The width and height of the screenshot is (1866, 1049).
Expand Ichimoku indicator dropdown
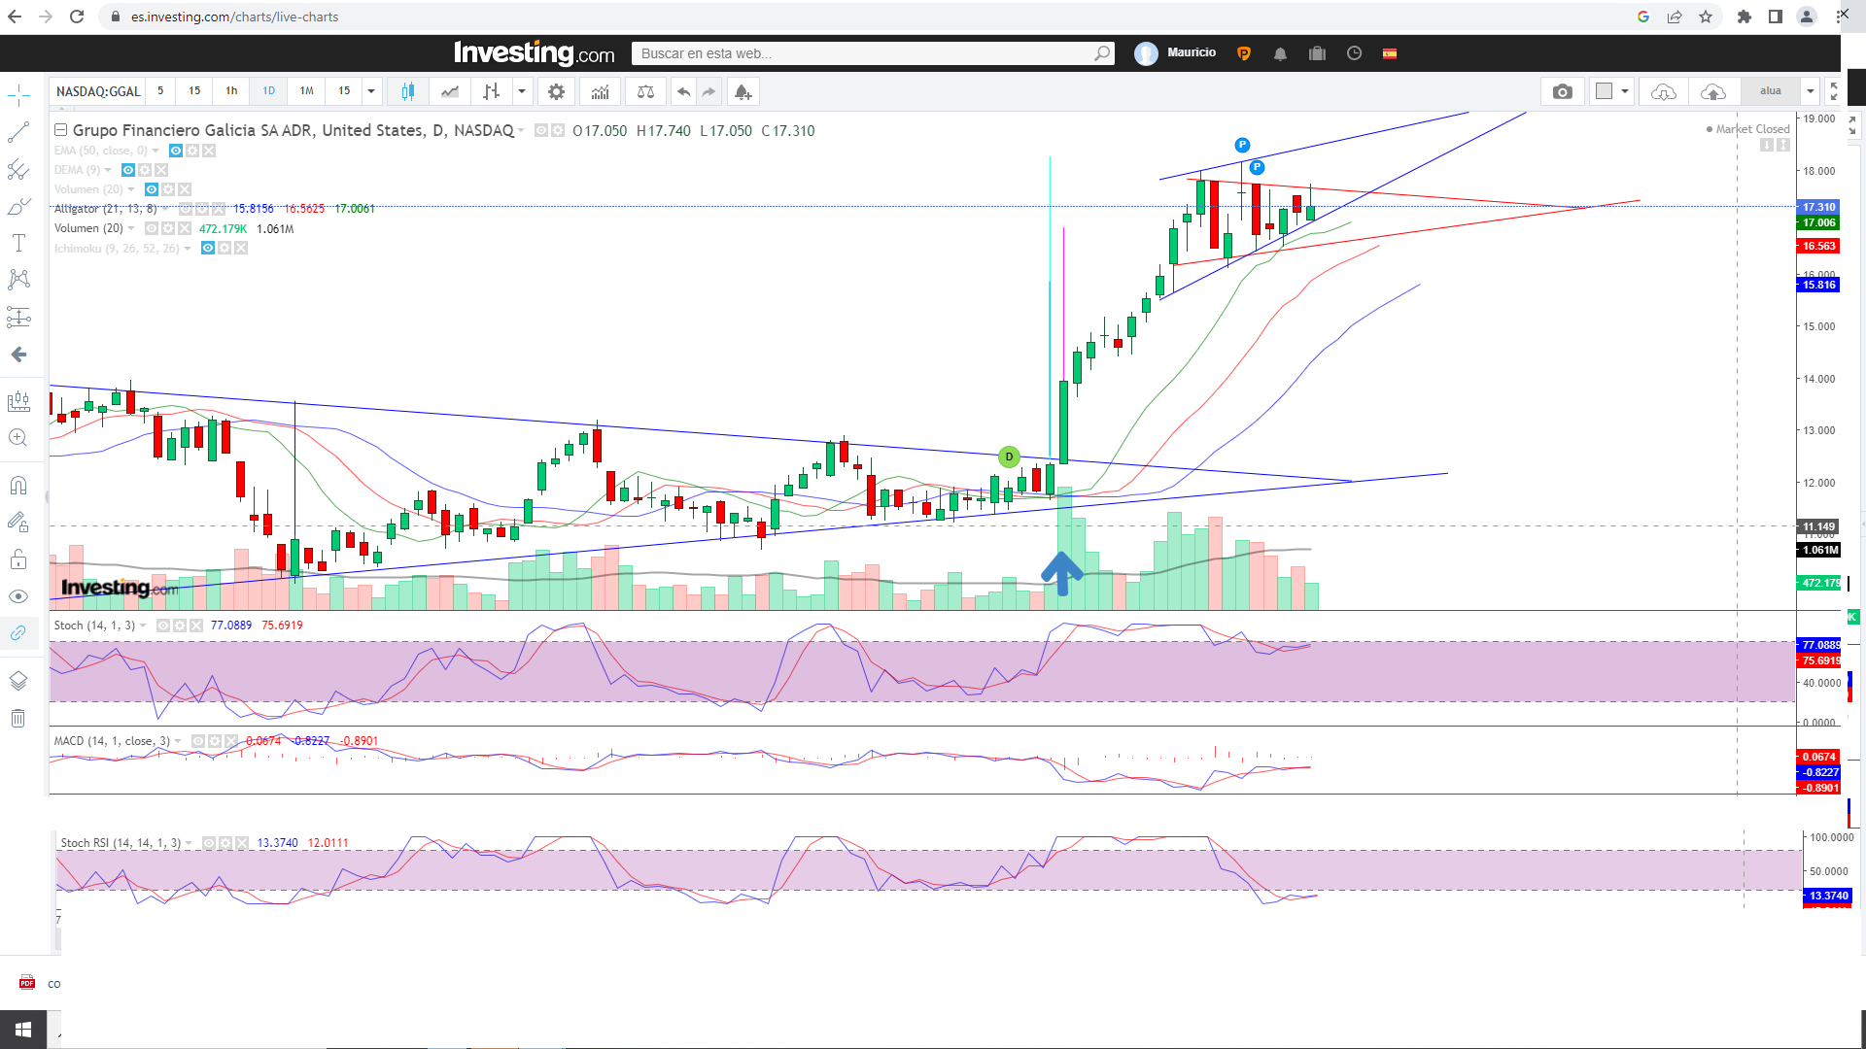click(x=188, y=249)
